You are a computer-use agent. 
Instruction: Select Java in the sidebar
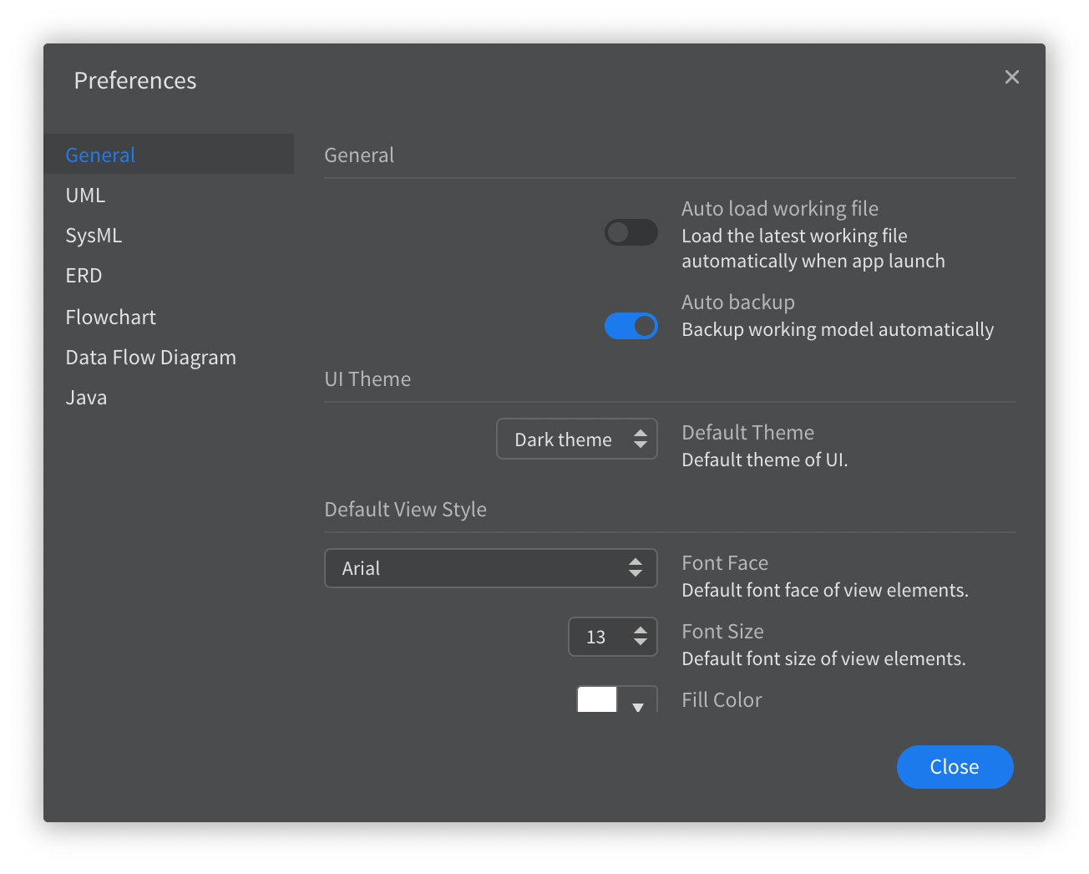point(86,398)
